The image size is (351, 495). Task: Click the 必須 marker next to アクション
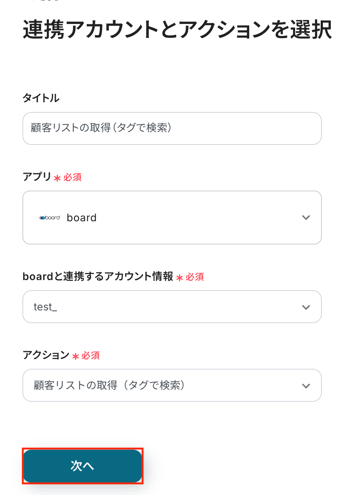click(91, 355)
